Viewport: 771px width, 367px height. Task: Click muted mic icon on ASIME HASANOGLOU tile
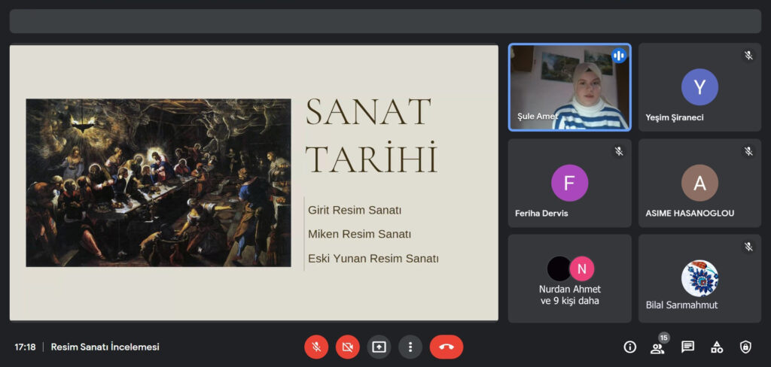(748, 151)
